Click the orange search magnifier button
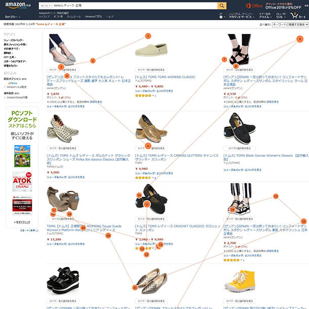Screen dimensions: 309x309 click(222, 6)
